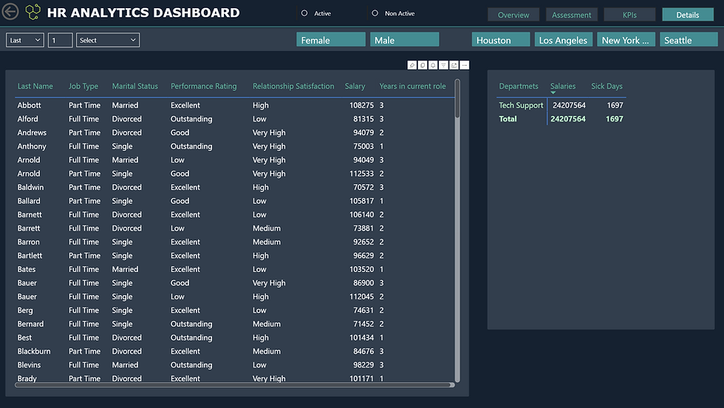
Task: Click the Tech Support department row
Action: [521, 106]
